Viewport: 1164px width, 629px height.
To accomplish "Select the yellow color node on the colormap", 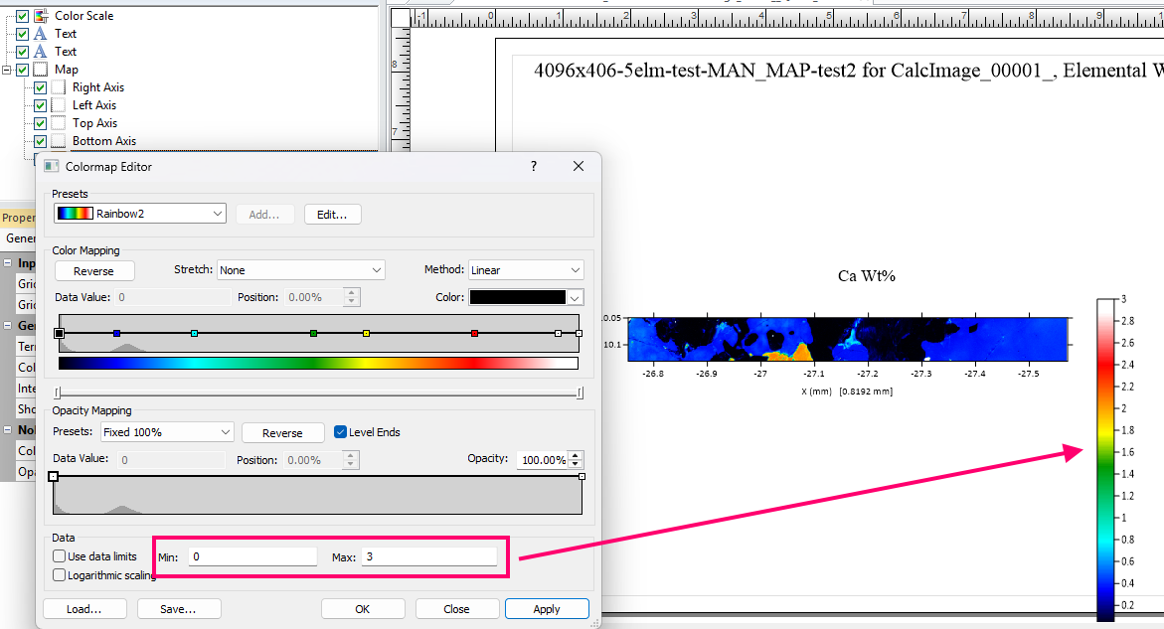I will [367, 334].
